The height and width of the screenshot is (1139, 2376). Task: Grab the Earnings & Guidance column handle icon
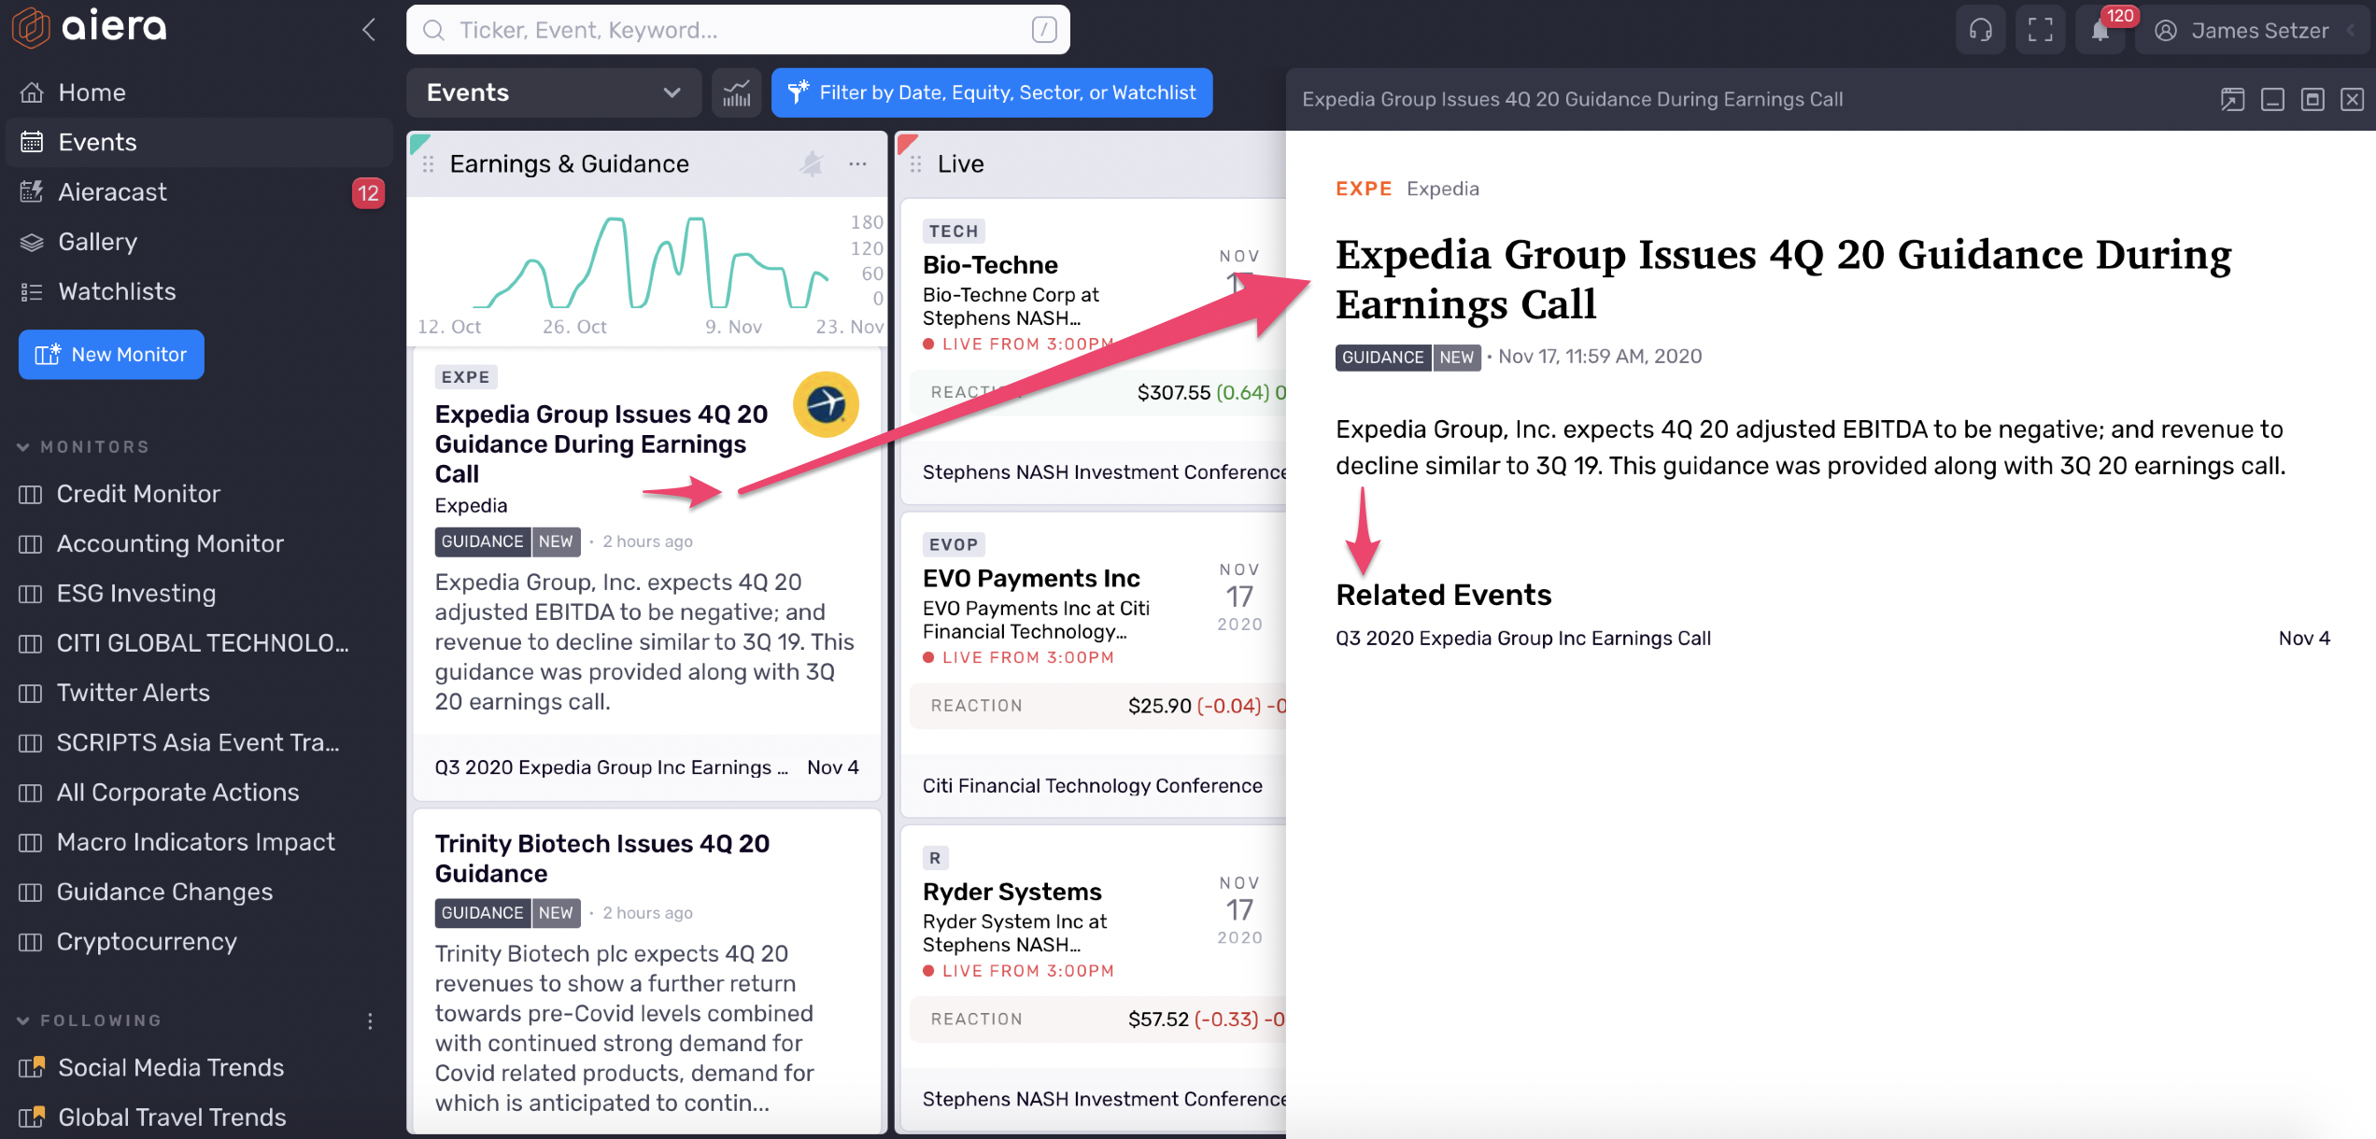click(x=428, y=164)
